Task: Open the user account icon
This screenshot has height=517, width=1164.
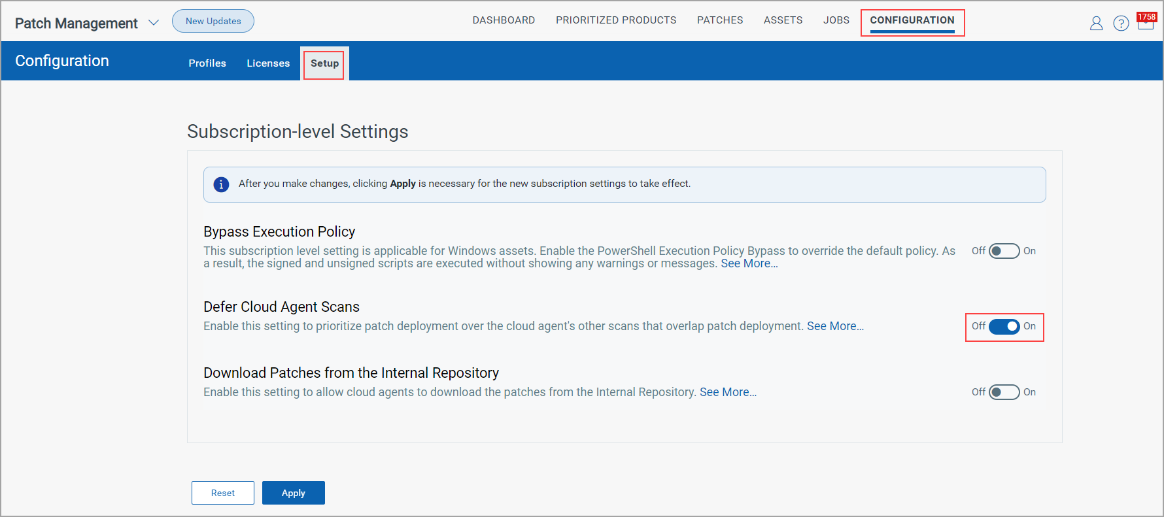Action: (x=1096, y=24)
